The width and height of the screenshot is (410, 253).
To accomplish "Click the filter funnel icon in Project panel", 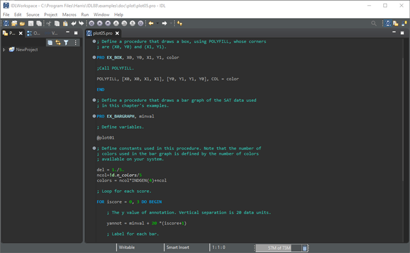I will 66,42.
